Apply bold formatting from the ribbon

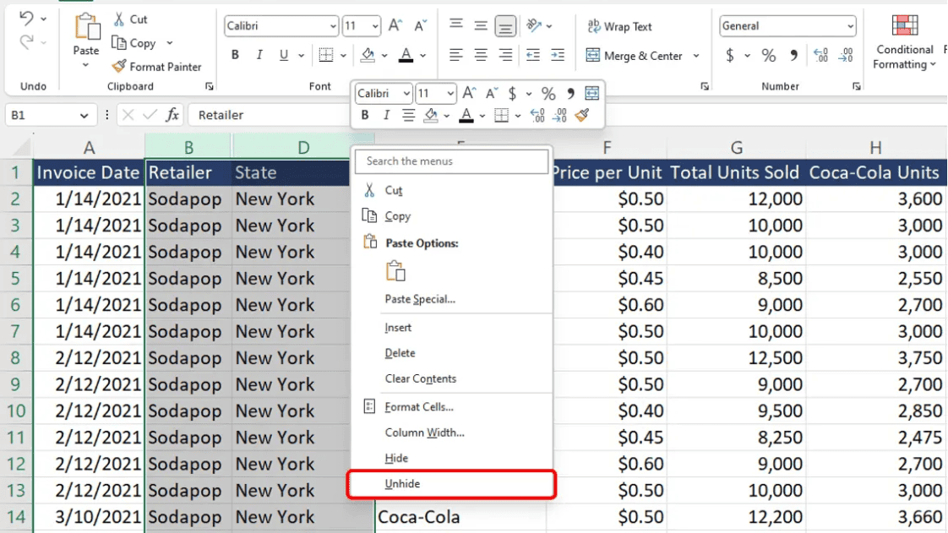click(x=235, y=54)
